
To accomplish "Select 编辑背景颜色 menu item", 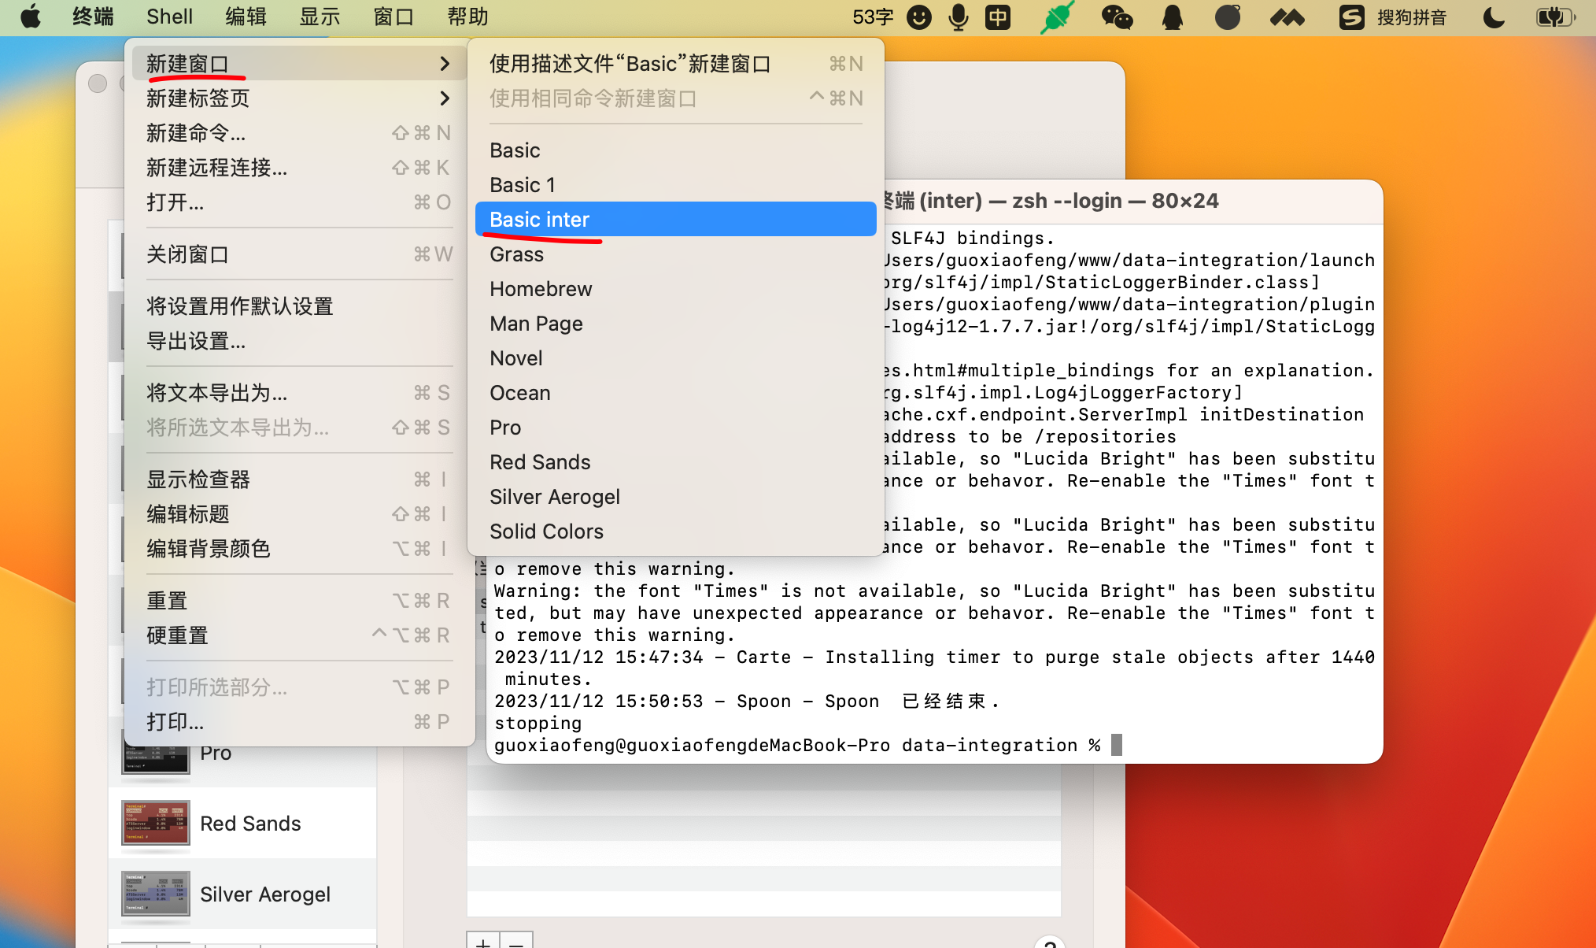I will tap(209, 549).
